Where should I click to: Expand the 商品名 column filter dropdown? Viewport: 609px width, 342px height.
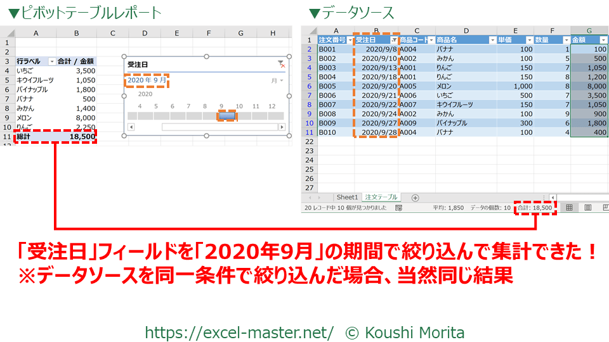(492, 40)
